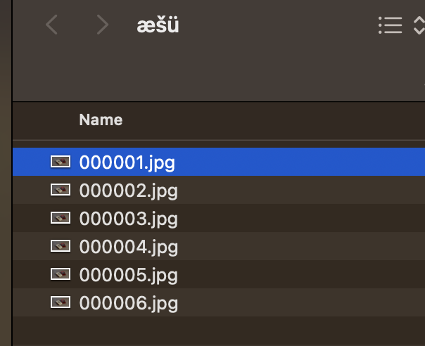Click the thumbnail icon of 000003.jpg
425x346 pixels.
click(61, 219)
